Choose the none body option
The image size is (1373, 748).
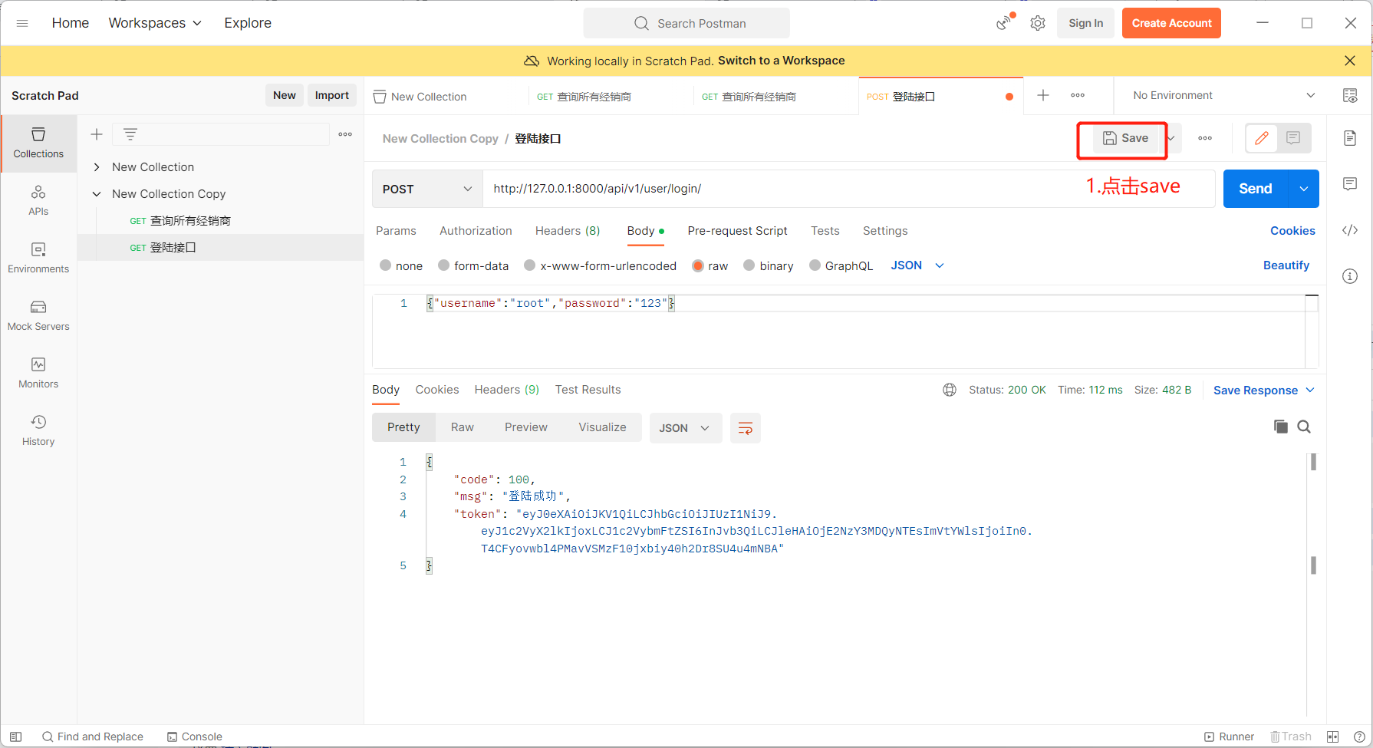[x=386, y=265]
